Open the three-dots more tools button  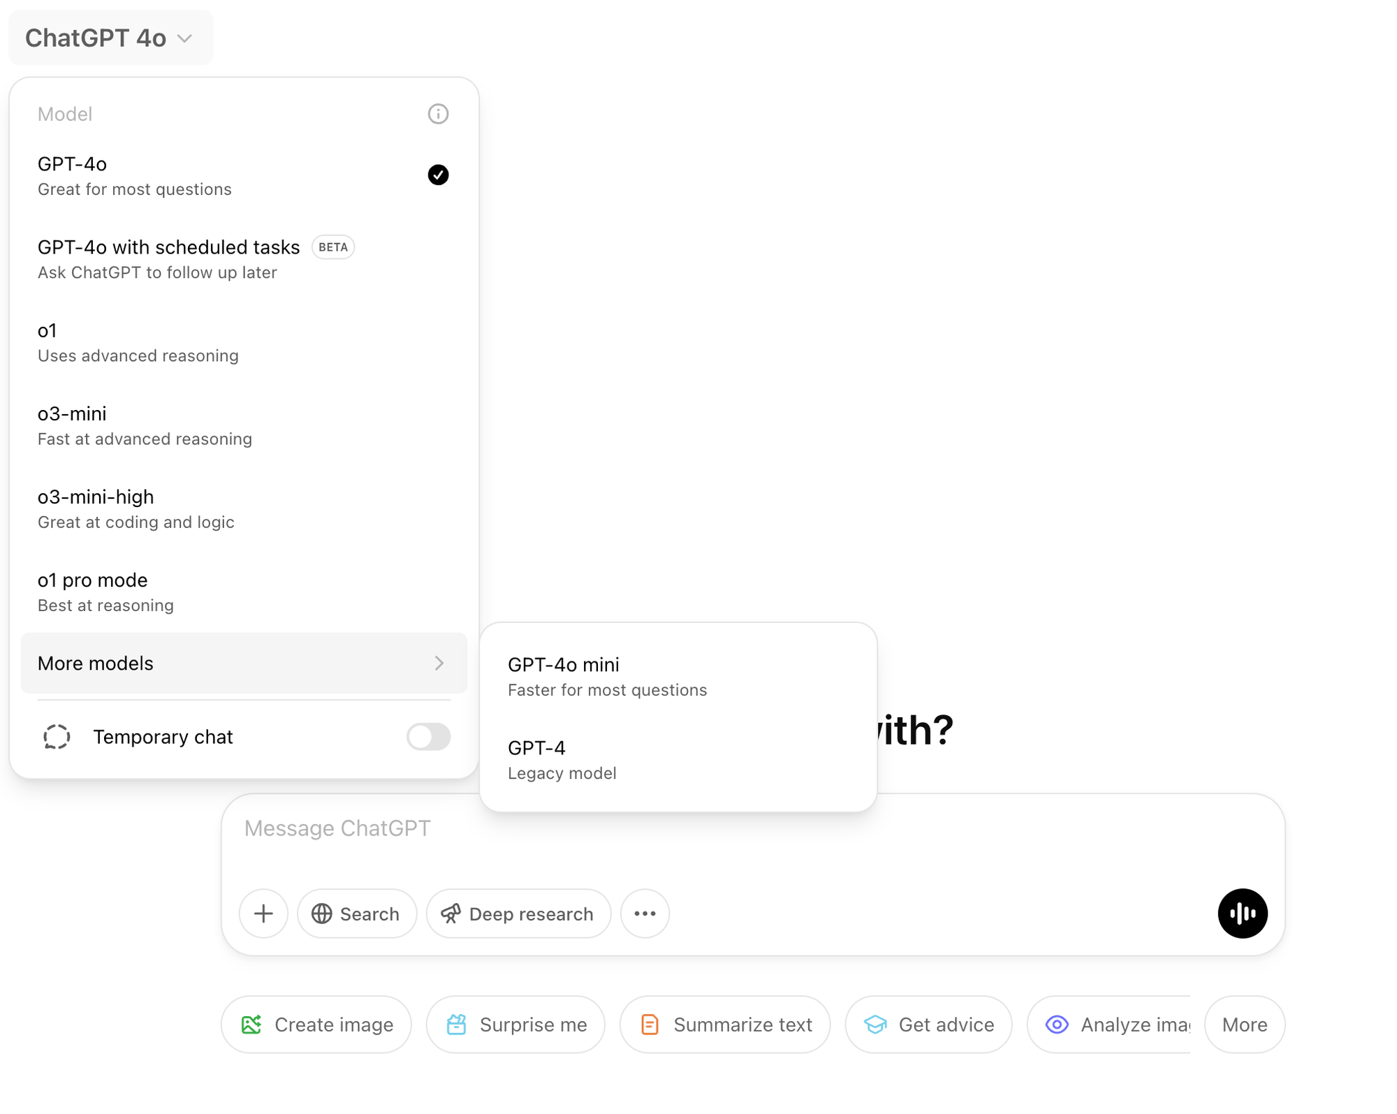tap(645, 914)
